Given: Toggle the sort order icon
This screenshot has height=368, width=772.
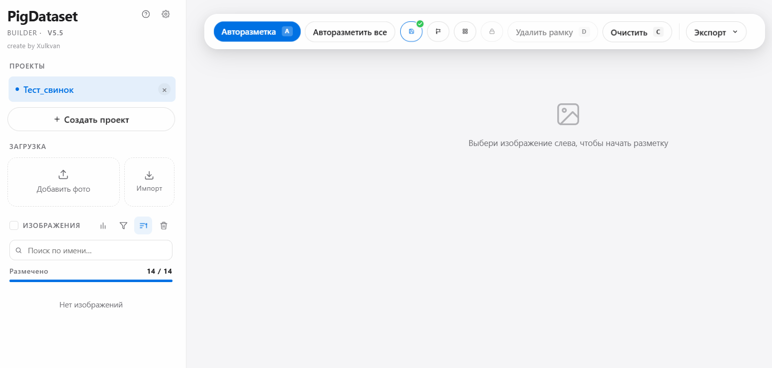Looking at the screenshot, I should tap(143, 225).
